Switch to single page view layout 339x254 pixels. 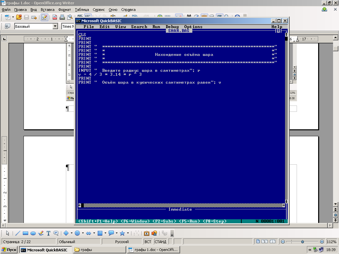[x=258, y=241]
